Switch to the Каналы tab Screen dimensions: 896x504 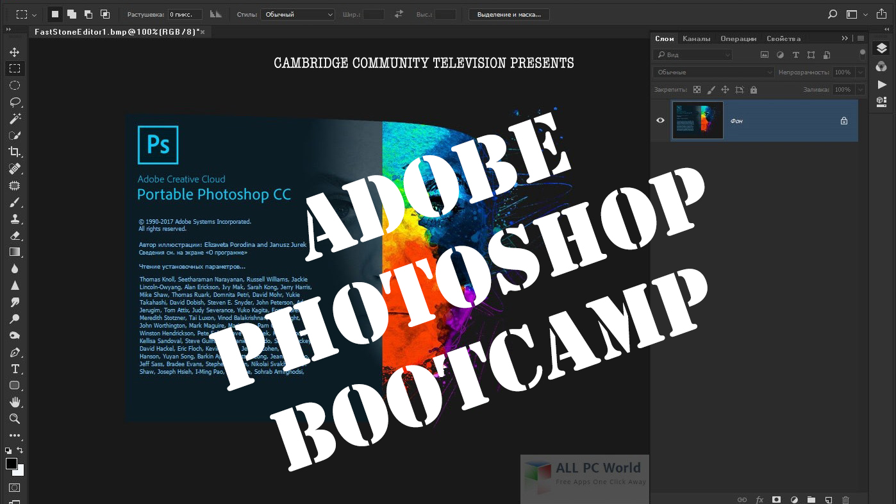696,38
